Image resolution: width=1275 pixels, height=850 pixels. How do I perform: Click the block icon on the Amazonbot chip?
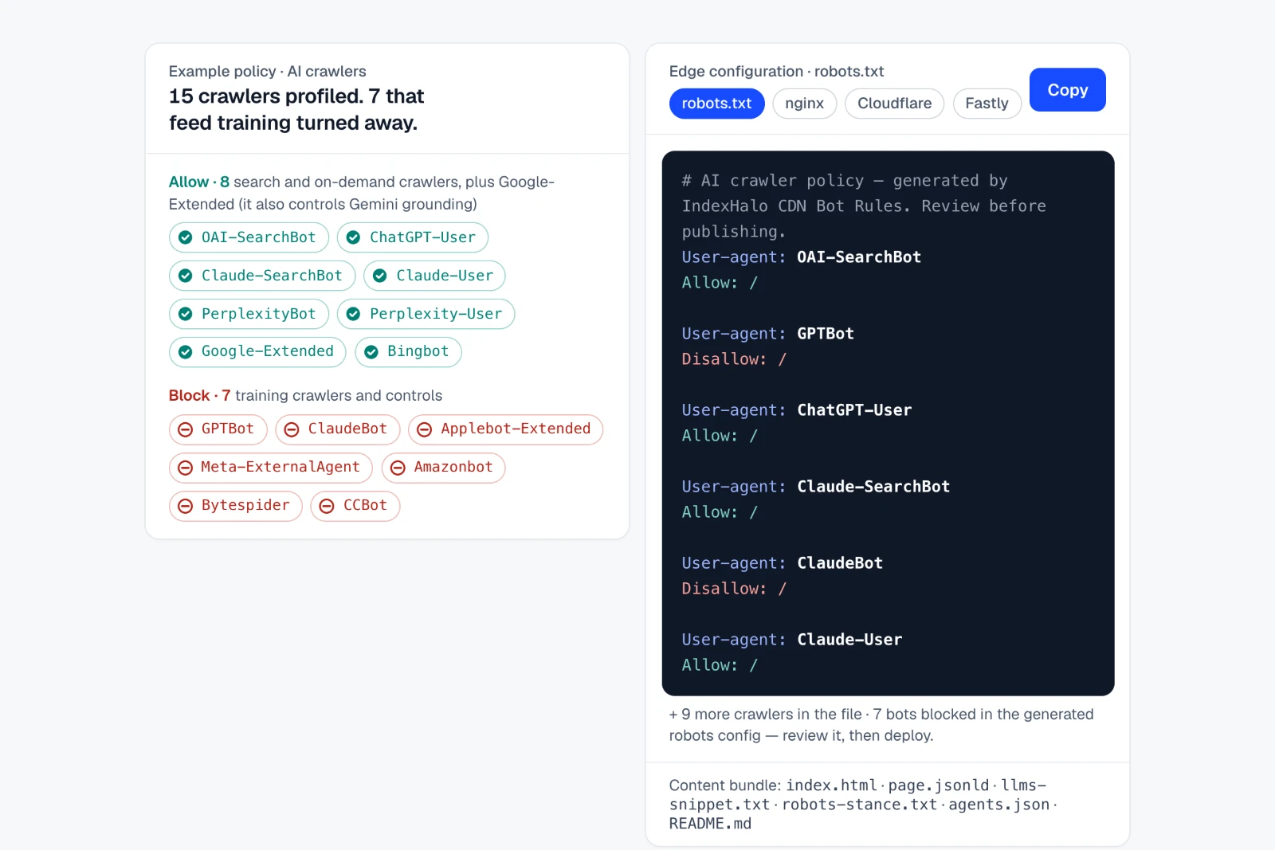pyautogui.click(x=398, y=468)
